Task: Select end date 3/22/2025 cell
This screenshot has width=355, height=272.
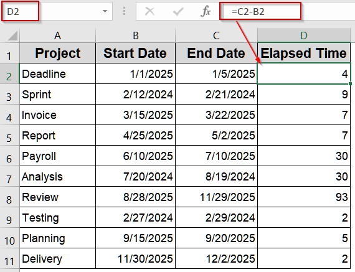Action: 216,115
